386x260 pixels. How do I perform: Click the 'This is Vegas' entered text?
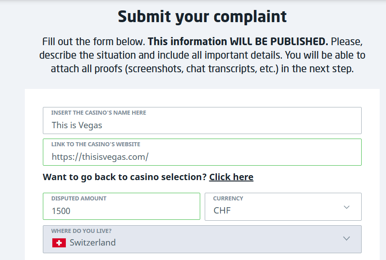click(77, 125)
